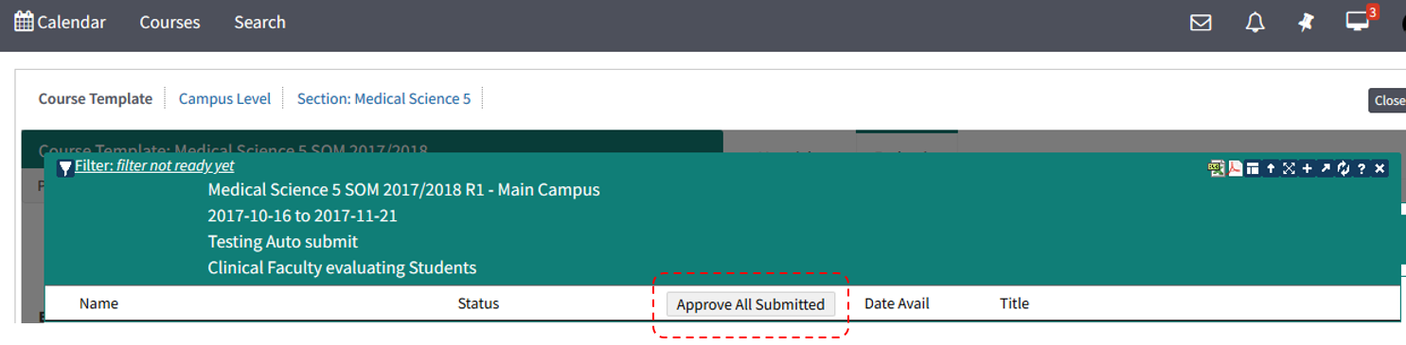Sort by the Status column header
This screenshot has width=1406, height=345.
click(478, 303)
